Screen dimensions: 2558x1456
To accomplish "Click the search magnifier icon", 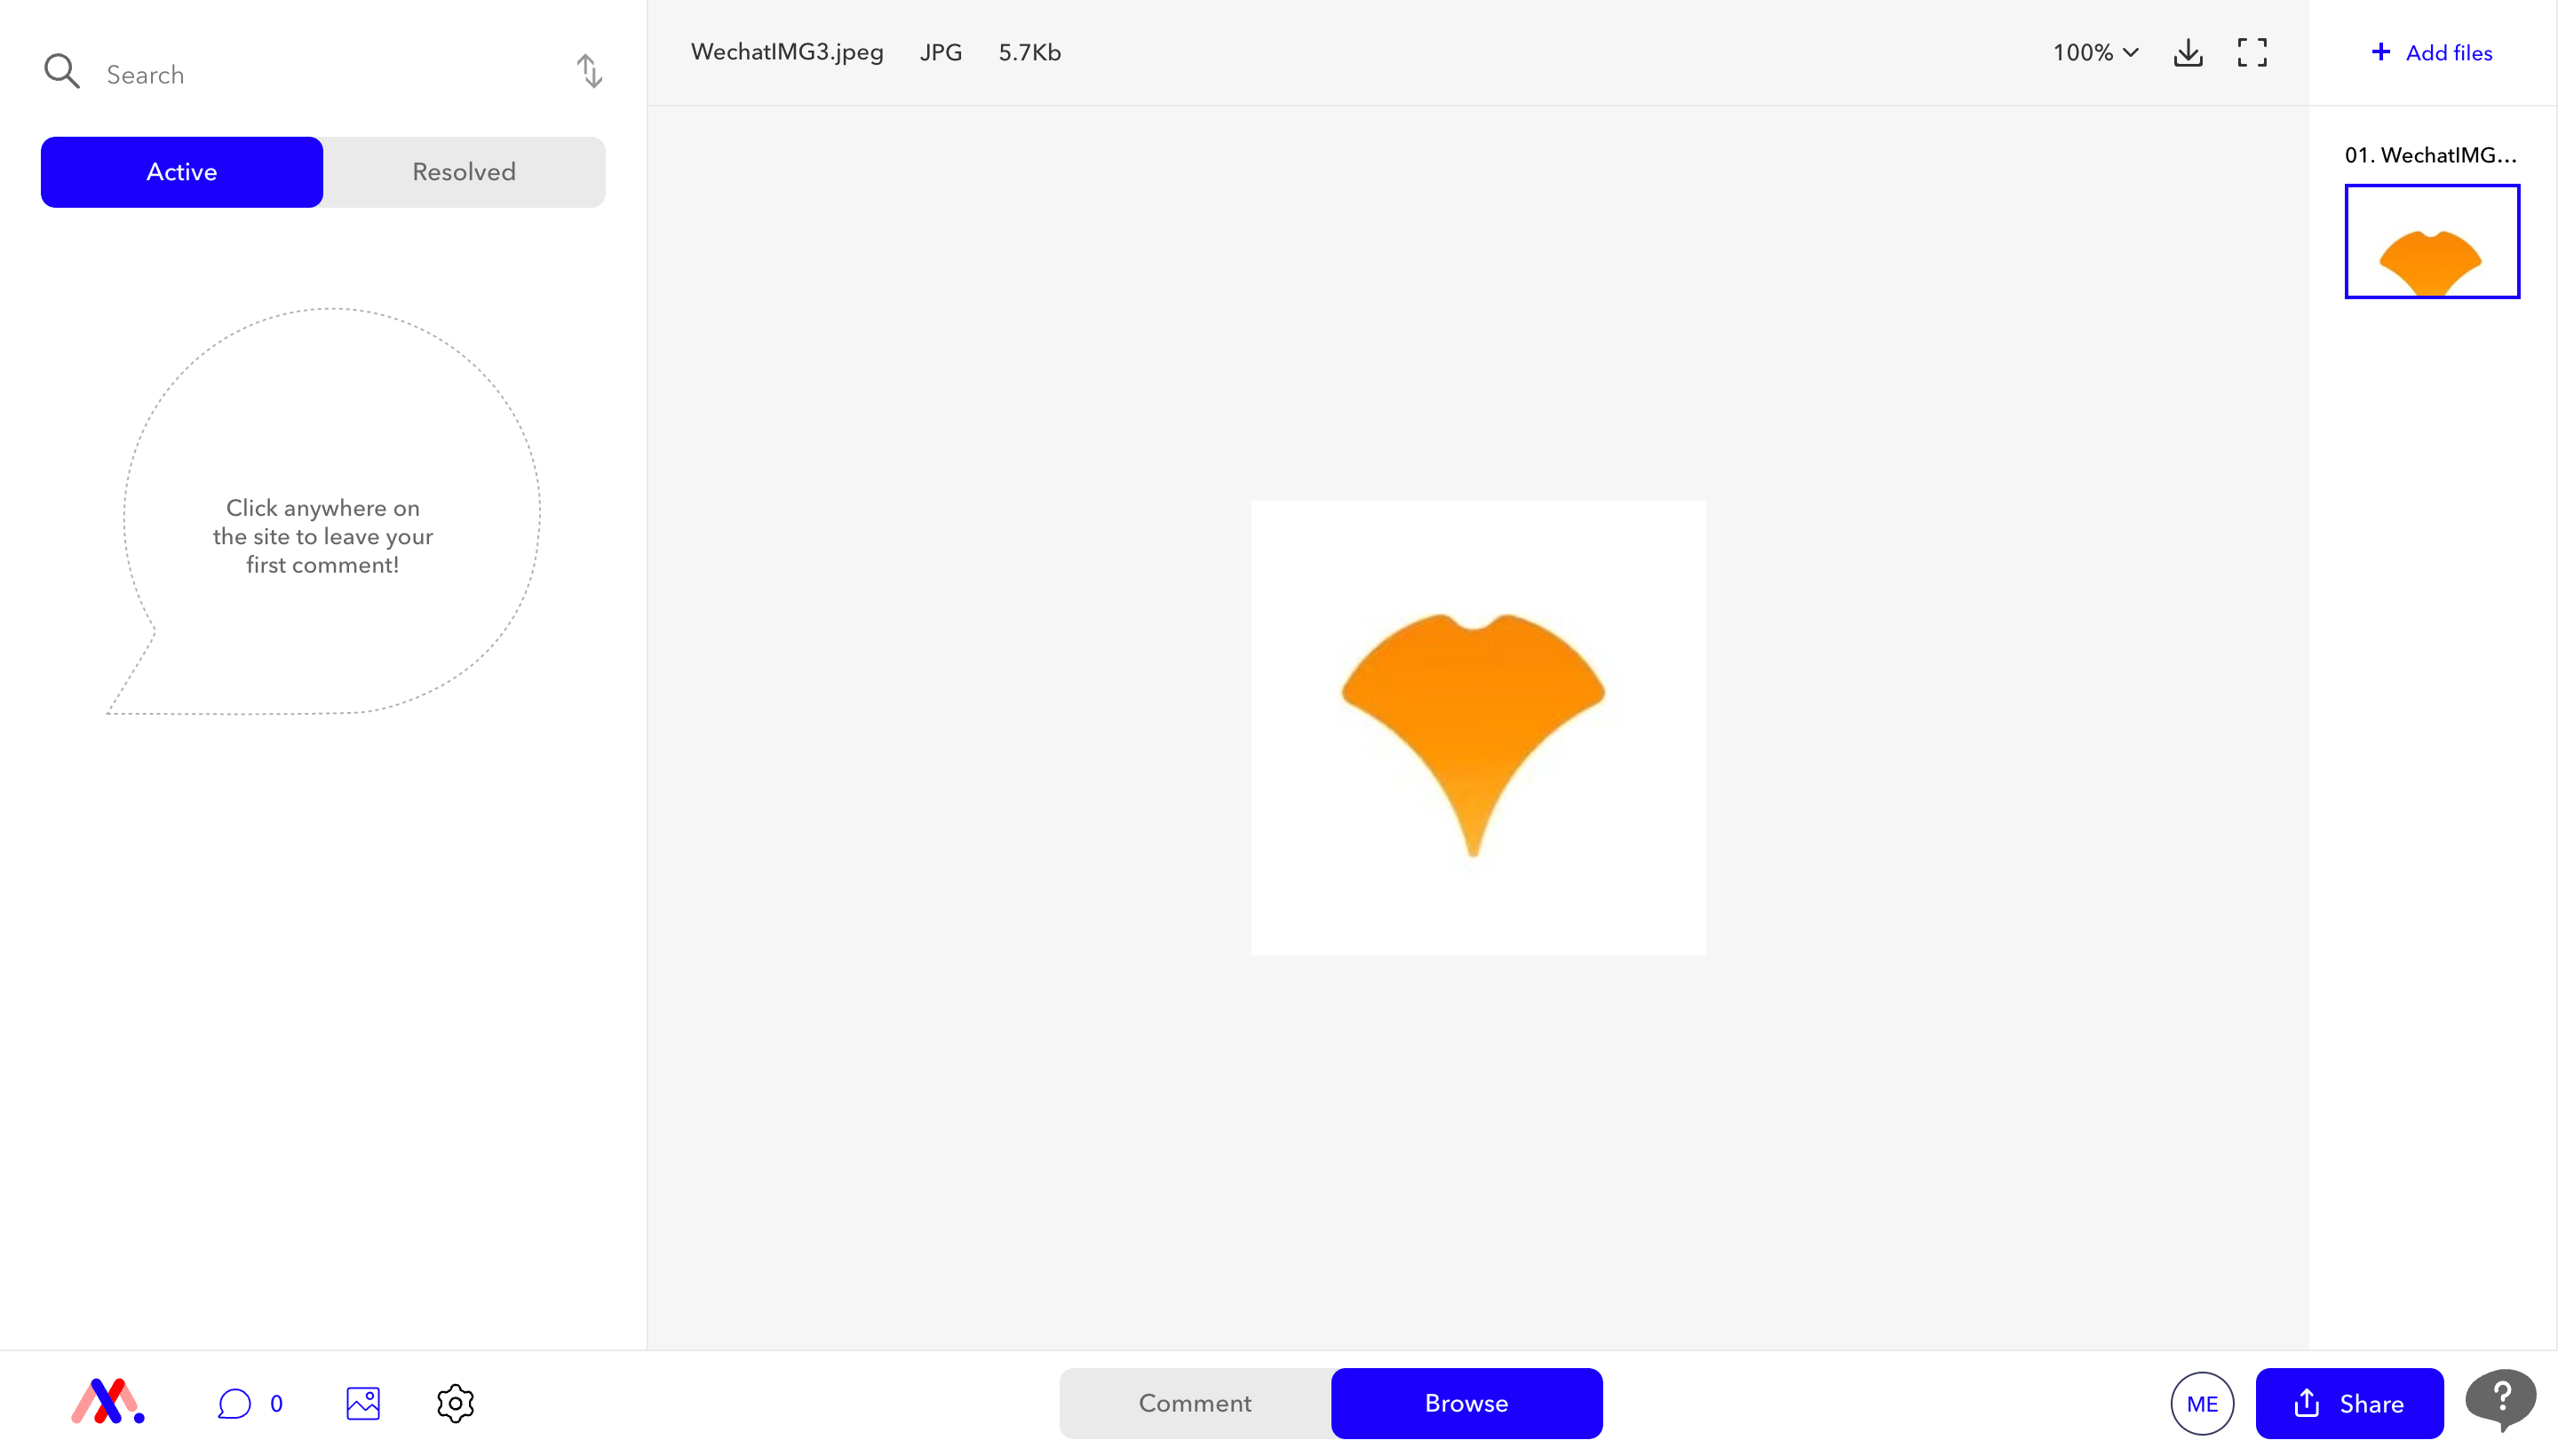I will point(61,72).
